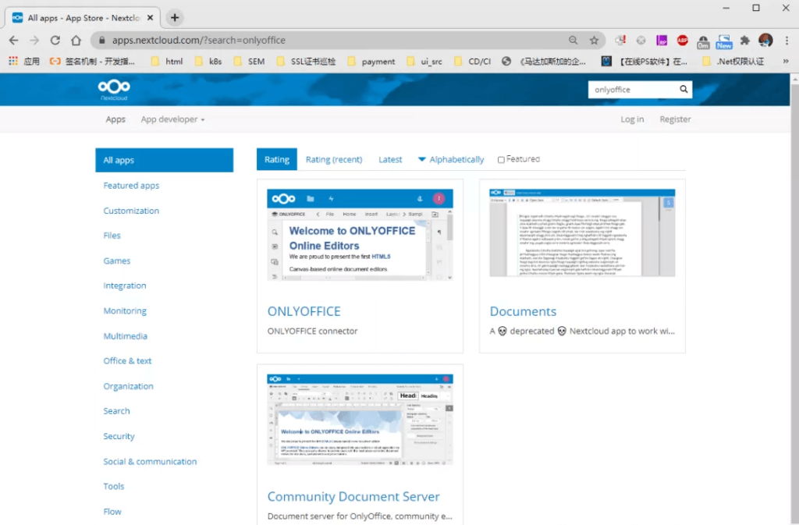Screen dimensions: 799x525
Task: Go back with browser back arrow
Action: (14, 41)
